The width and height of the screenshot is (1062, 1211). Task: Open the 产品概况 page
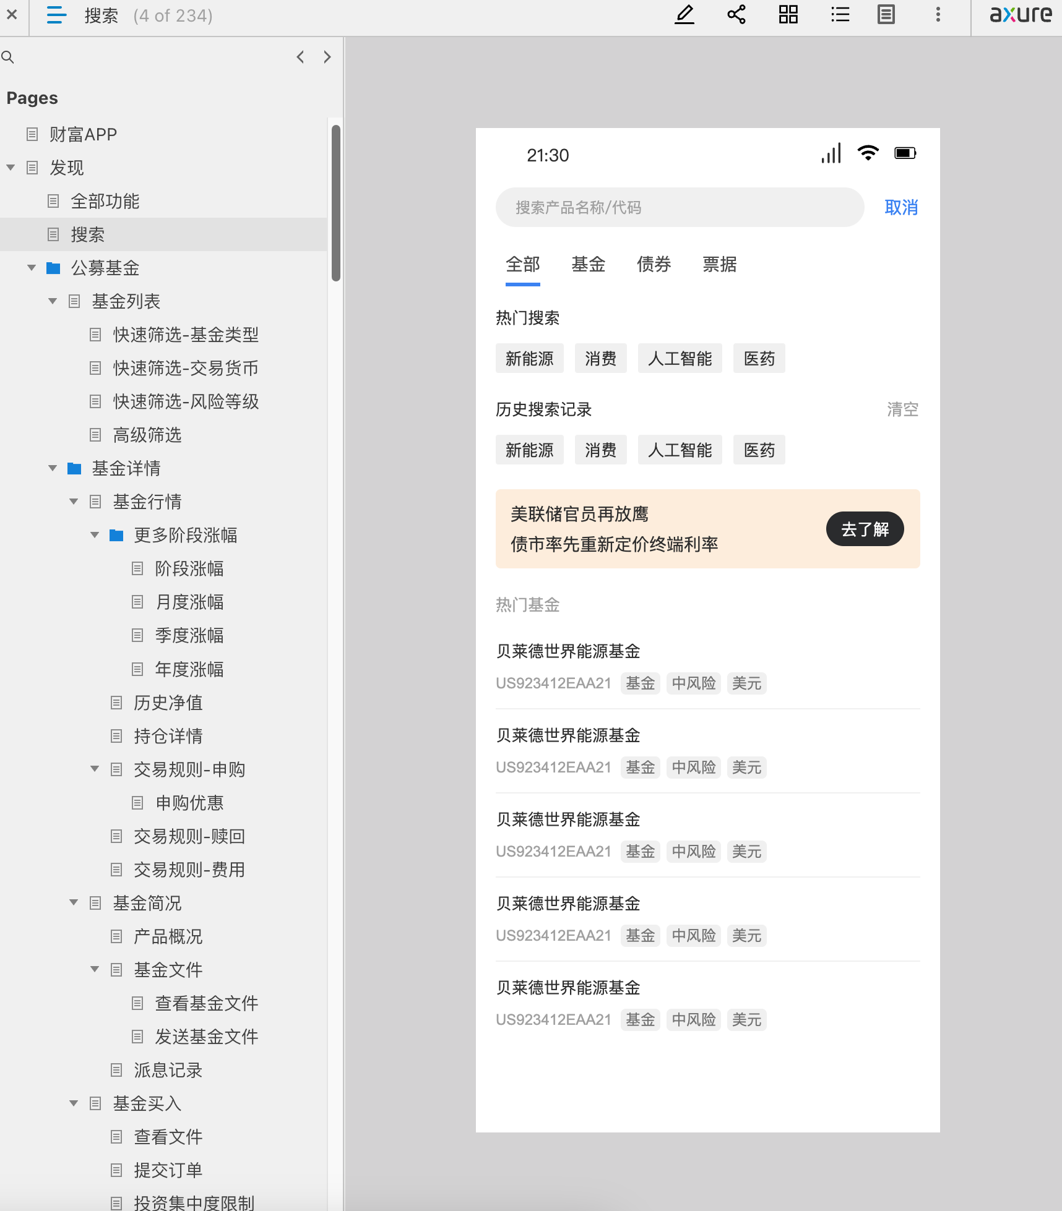pos(168,936)
